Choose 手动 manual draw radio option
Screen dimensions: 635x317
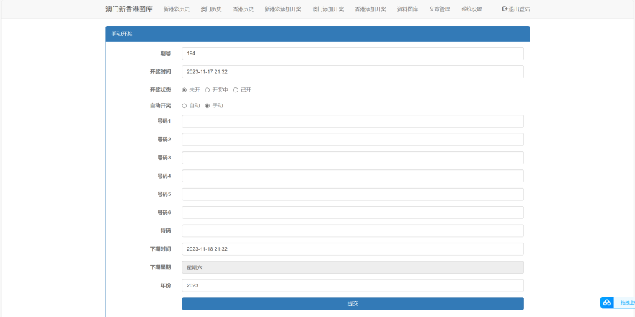tap(207, 105)
